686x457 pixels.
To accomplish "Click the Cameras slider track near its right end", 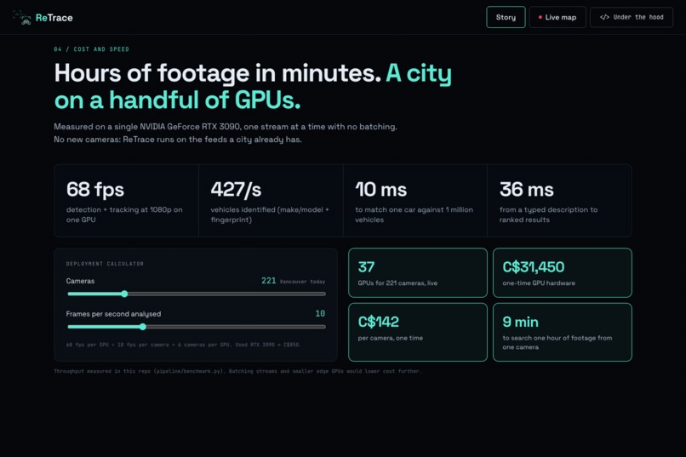I will point(315,294).
